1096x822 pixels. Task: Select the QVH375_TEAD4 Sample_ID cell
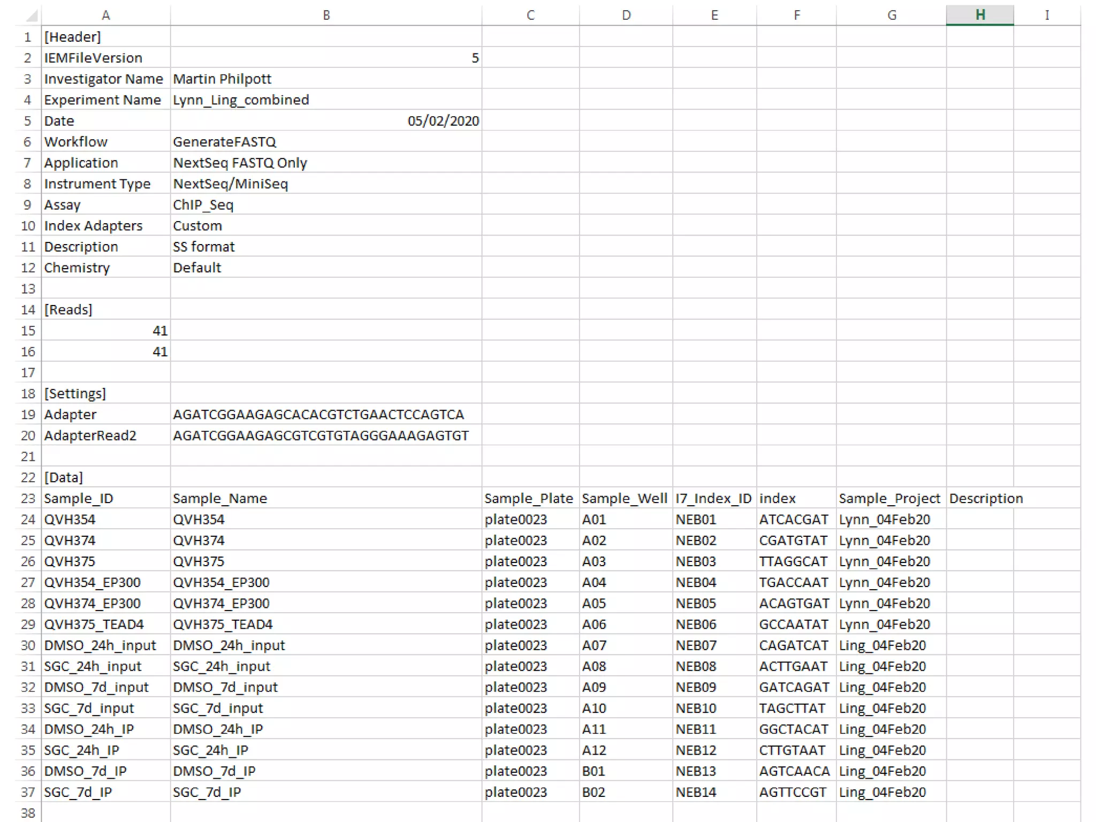click(105, 624)
